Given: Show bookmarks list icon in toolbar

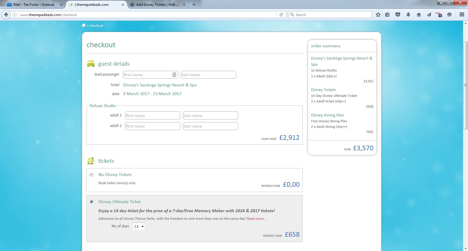Looking at the screenshot, I should (387, 15).
